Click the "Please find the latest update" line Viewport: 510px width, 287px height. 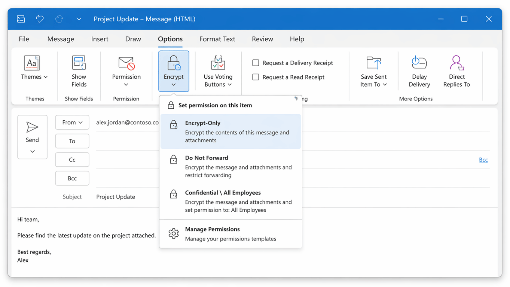pyautogui.click(x=86, y=235)
